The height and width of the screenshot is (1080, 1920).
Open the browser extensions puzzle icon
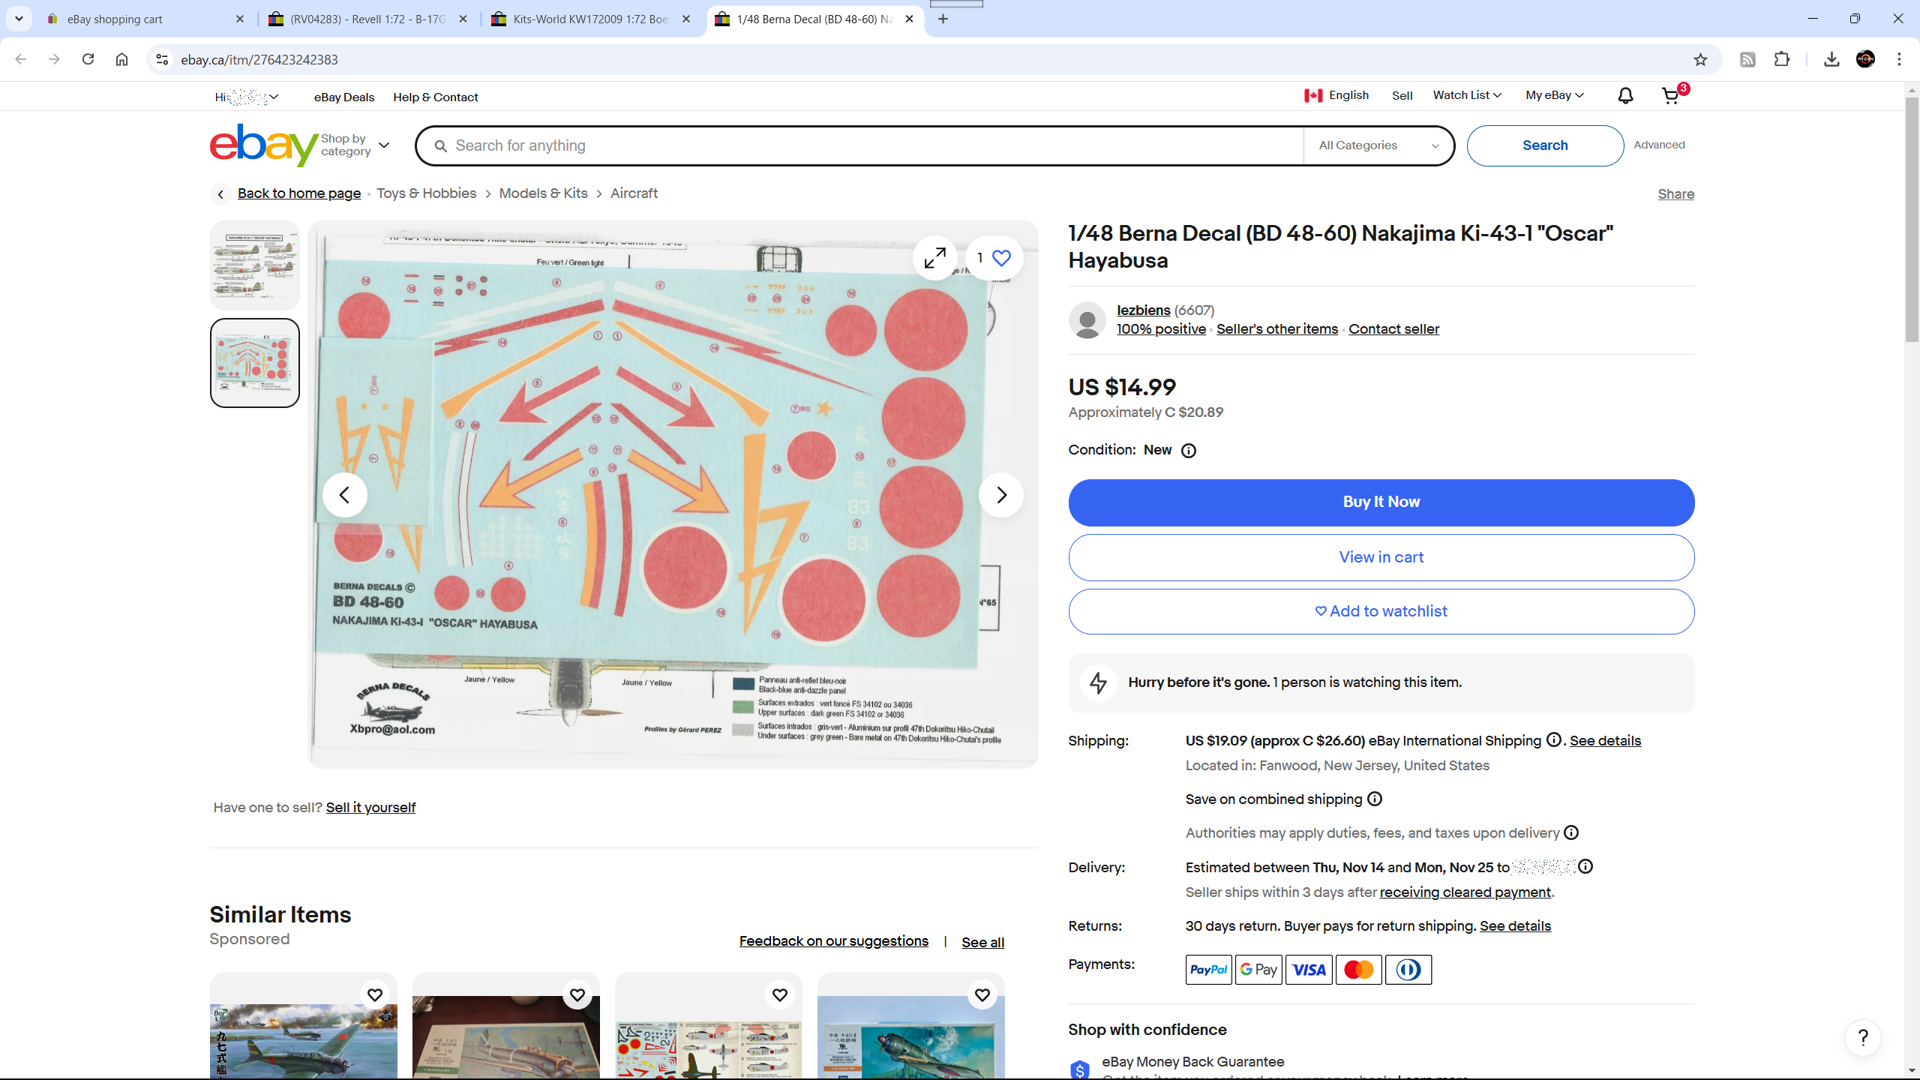coord(1782,59)
